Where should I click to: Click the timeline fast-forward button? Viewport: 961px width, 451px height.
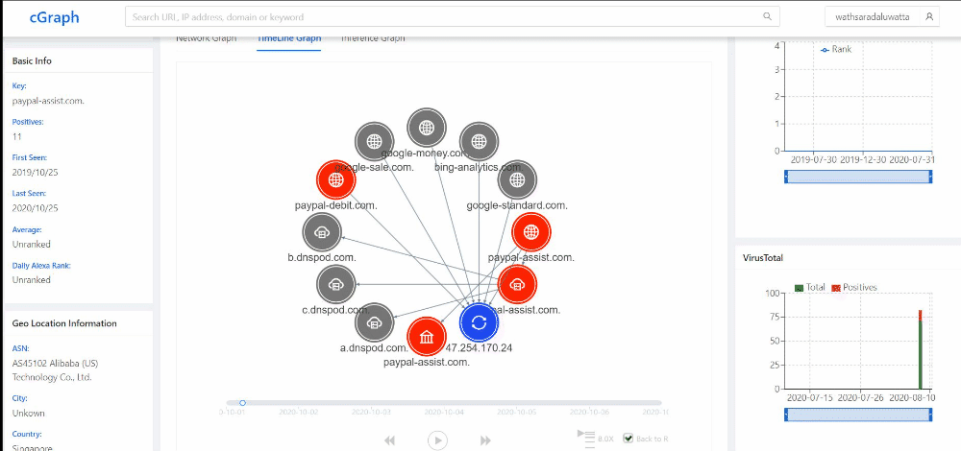click(x=485, y=440)
